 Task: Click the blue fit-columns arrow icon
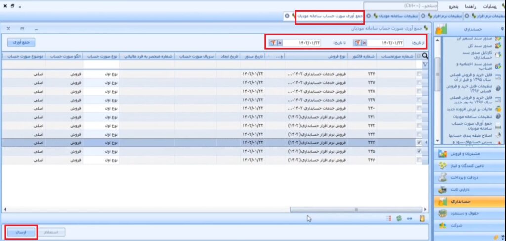(410, 218)
